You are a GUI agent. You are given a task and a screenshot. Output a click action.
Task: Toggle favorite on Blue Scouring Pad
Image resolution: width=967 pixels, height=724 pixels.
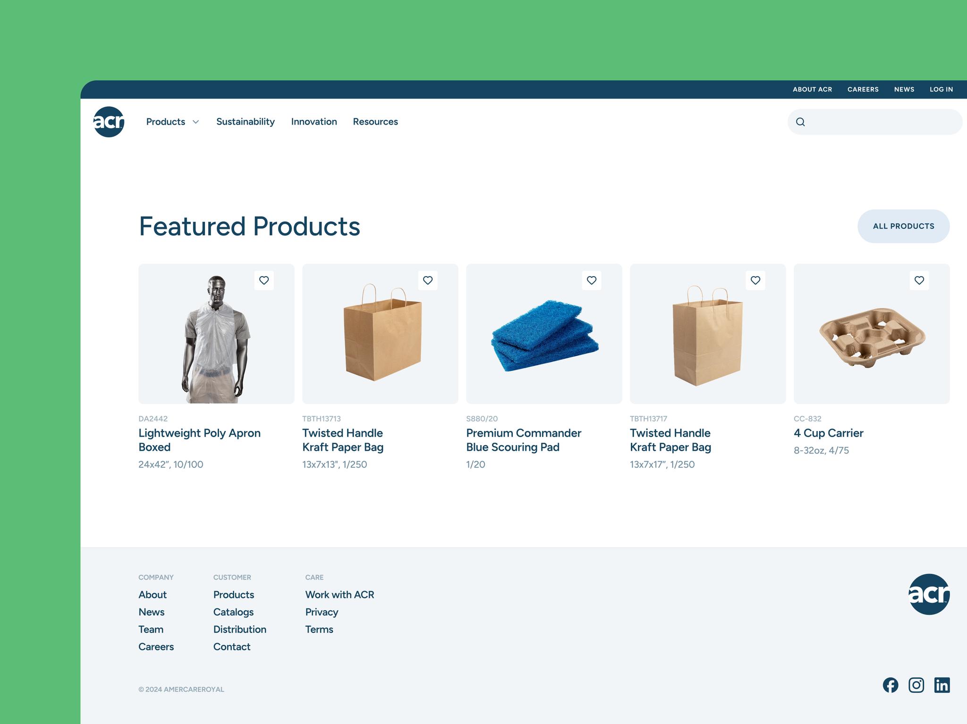pyautogui.click(x=592, y=280)
